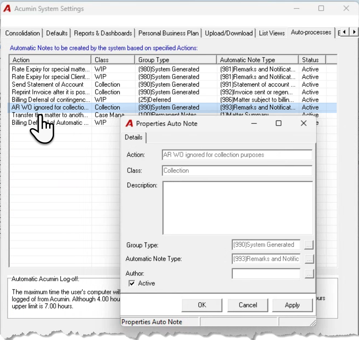The height and width of the screenshot is (340, 359).
Task: Select the Auto-processes tab
Action: click(x=311, y=32)
